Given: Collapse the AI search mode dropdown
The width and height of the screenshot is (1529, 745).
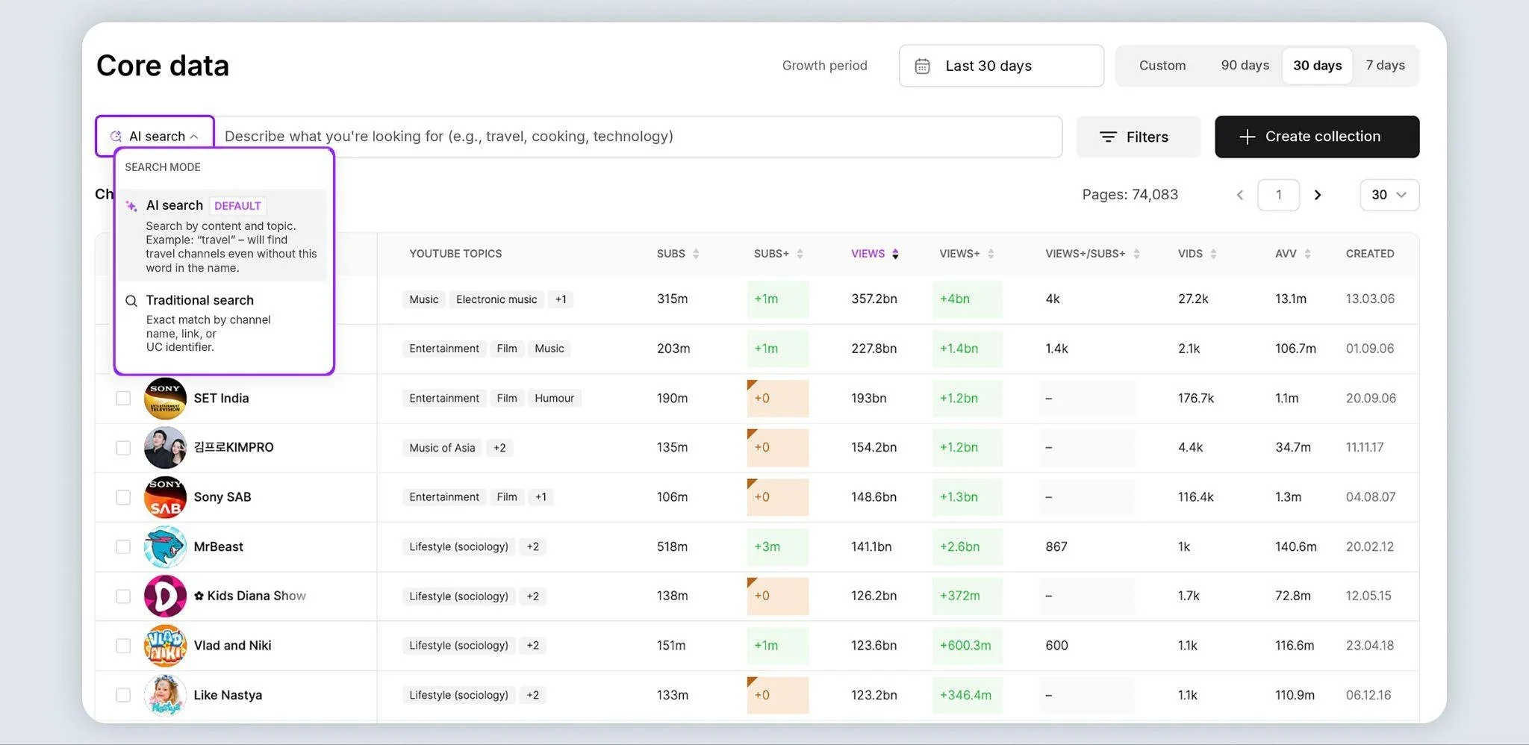Looking at the screenshot, I should [x=155, y=136].
